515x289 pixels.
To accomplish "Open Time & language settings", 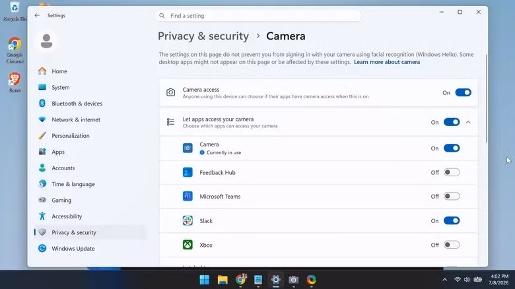I will coord(90,184).
